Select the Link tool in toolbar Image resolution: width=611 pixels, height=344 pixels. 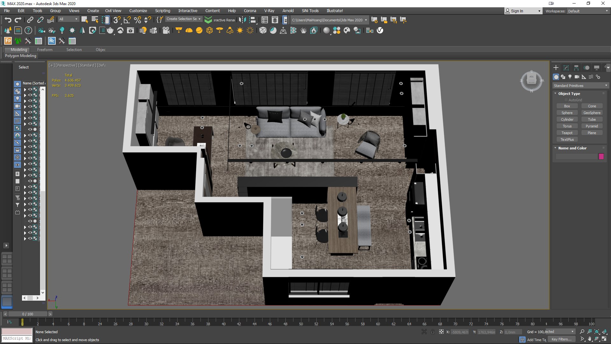pos(30,20)
